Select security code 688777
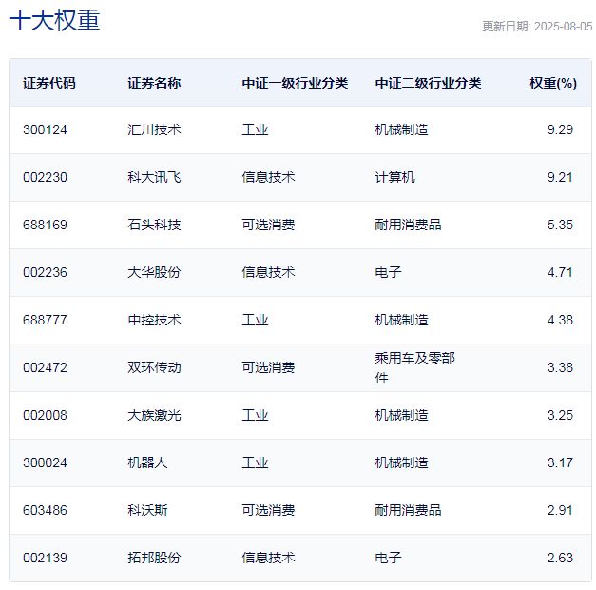 click(45, 320)
